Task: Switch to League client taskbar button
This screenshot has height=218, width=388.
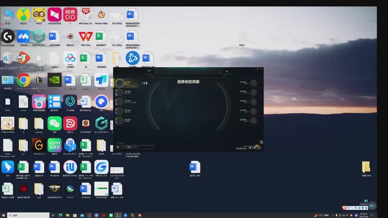Action: coord(118,215)
